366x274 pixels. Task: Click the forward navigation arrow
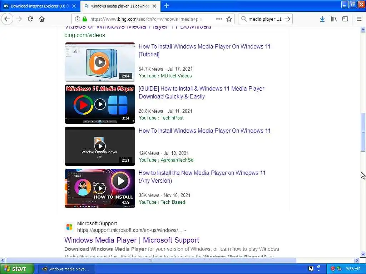tap(19, 19)
